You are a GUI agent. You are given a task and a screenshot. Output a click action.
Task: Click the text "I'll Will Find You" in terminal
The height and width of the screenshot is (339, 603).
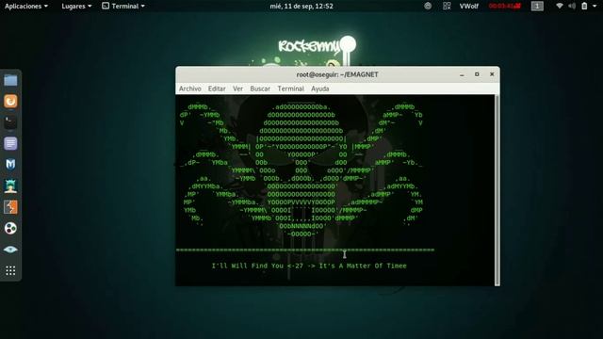pyautogui.click(x=248, y=266)
